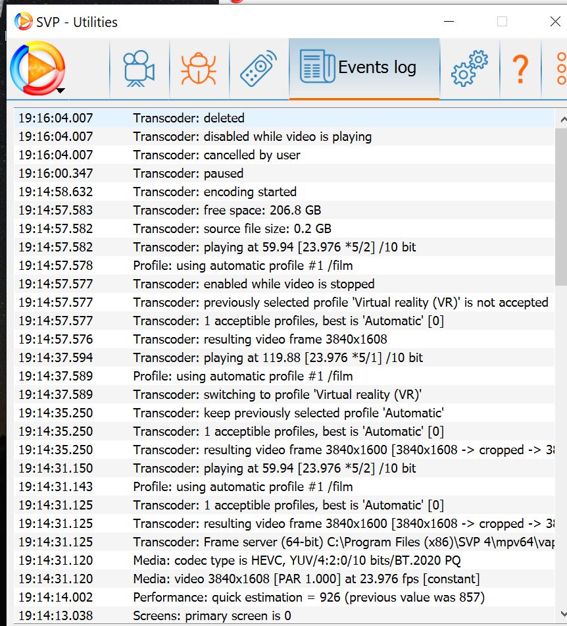
Task: Open the SVP main menu logo button
Action: point(37,68)
